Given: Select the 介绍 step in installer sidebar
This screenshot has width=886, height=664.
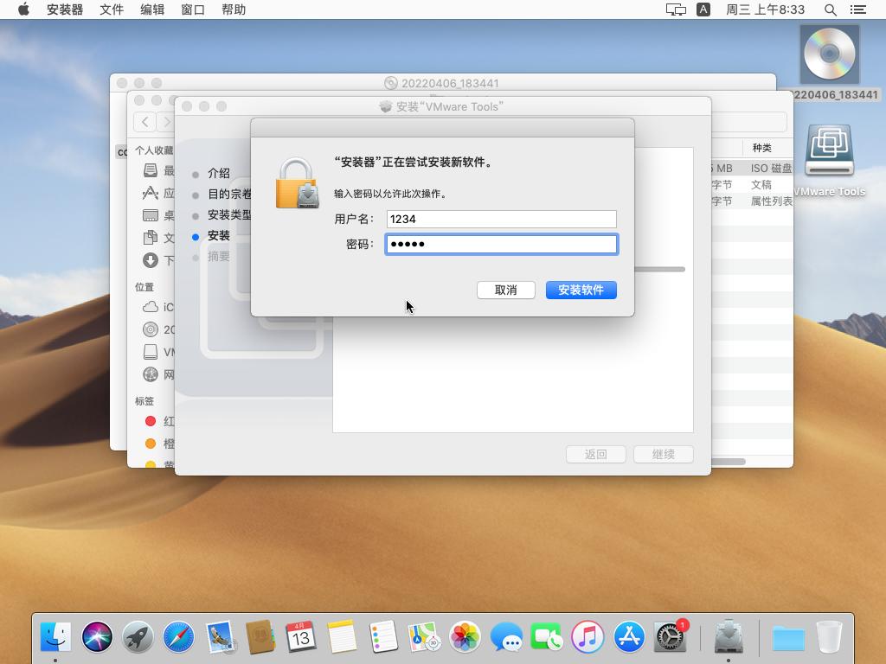Looking at the screenshot, I should pos(218,173).
